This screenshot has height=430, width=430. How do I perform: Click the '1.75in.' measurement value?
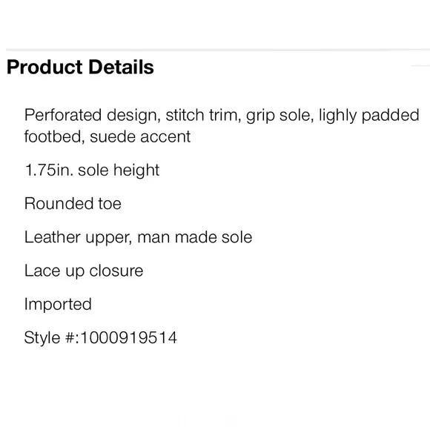49,171
